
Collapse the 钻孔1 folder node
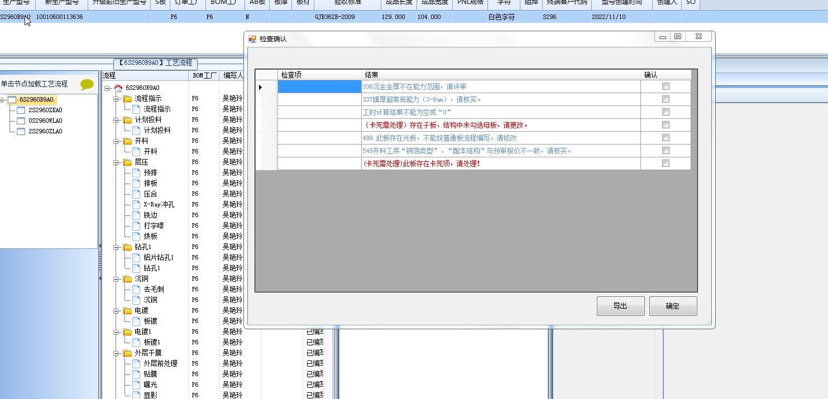(x=116, y=247)
